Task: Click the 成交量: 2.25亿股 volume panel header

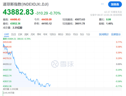Action: (x=11, y=89)
